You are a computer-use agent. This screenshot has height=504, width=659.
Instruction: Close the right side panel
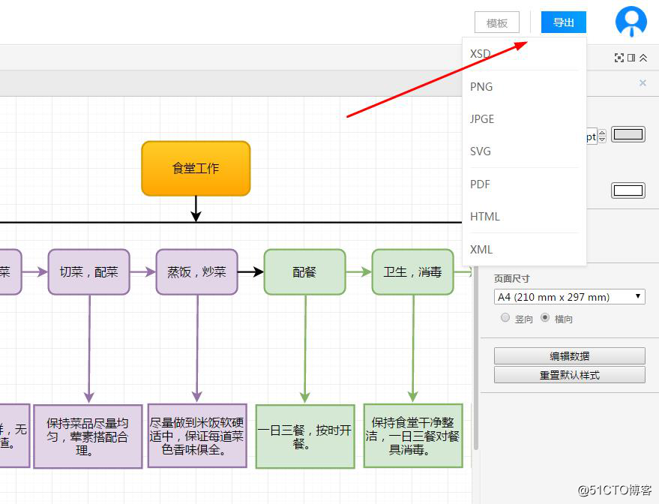[x=643, y=82]
